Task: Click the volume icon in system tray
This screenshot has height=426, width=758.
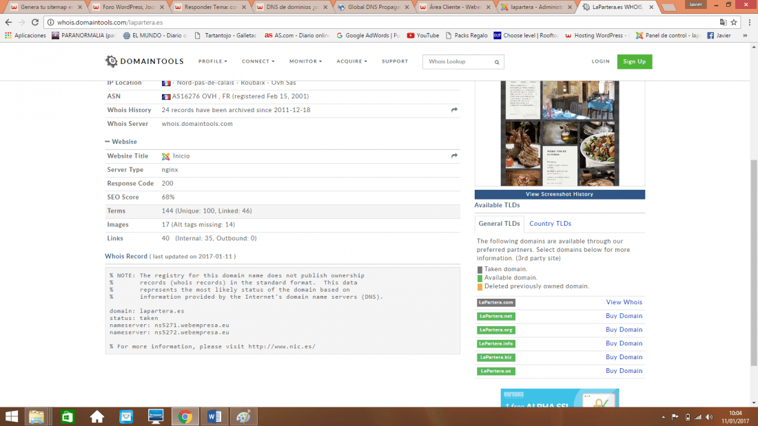Action: 709,417
